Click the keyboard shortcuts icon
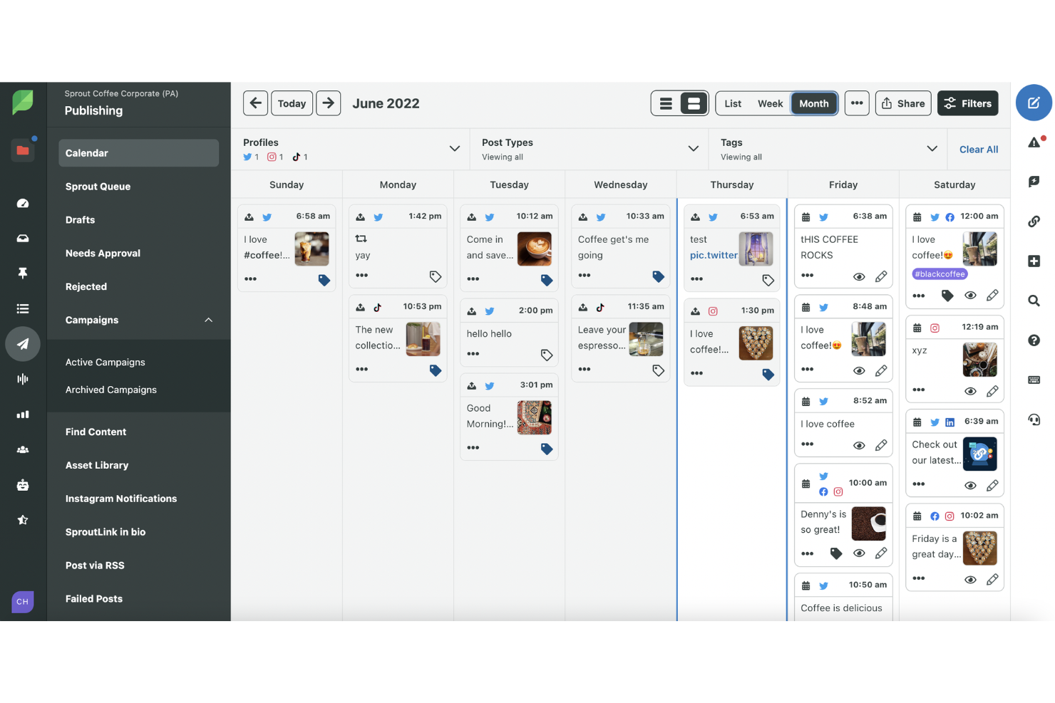 tap(1034, 380)
